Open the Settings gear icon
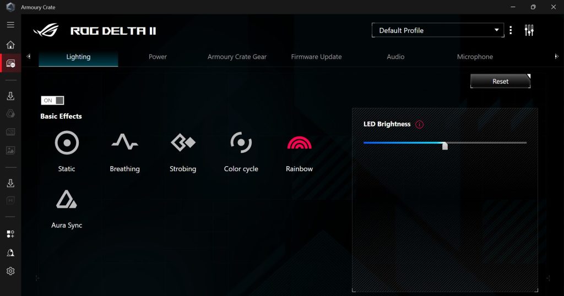Viewport: 564px width, 296px height. point(10,271)
